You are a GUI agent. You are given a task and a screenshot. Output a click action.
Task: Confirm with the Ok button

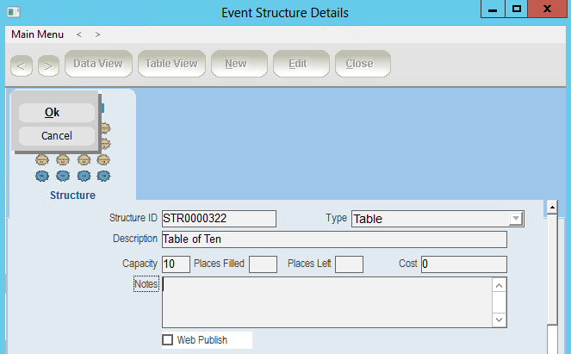[53, 113]
